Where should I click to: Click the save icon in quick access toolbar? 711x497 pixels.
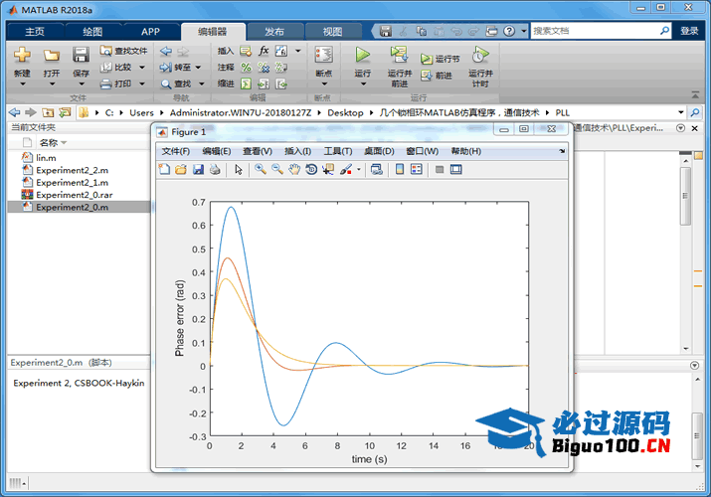pos(386,31)
